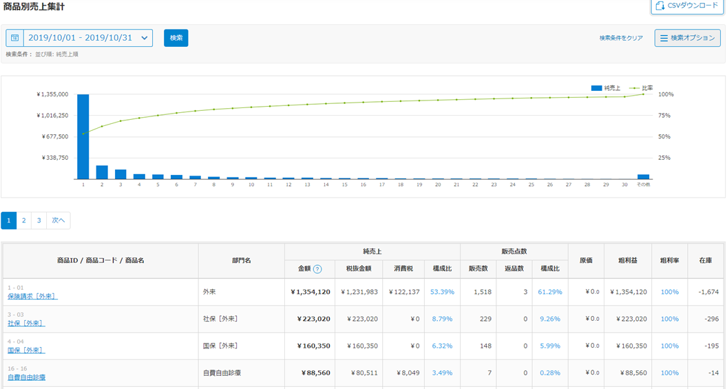Image resolution: width=727 pixels, height=389 pixels.
Task: Click the 検索条件をクリア link
Action: tap(621, 38)
